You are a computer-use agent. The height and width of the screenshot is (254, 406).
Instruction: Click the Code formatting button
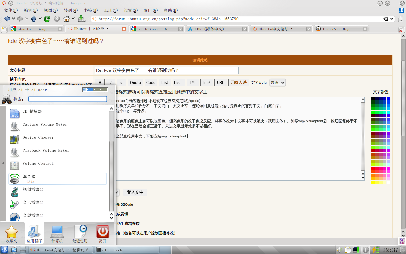click(151, 83)
